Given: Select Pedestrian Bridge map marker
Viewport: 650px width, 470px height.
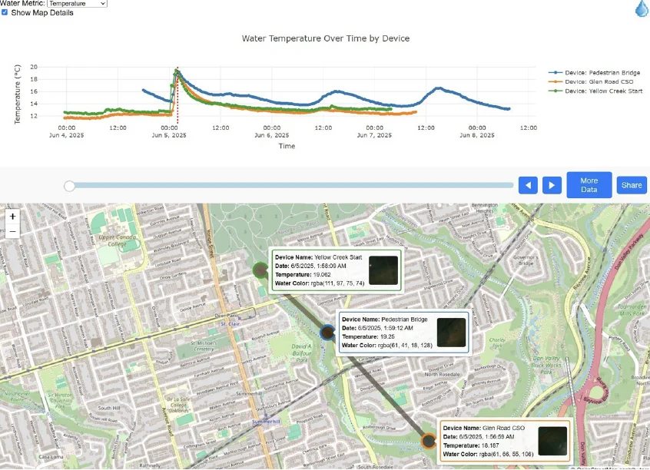Looking at the screenshot, I should (x=327, y=333).
